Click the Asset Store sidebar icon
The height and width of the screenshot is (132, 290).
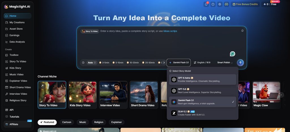(7, 29)
